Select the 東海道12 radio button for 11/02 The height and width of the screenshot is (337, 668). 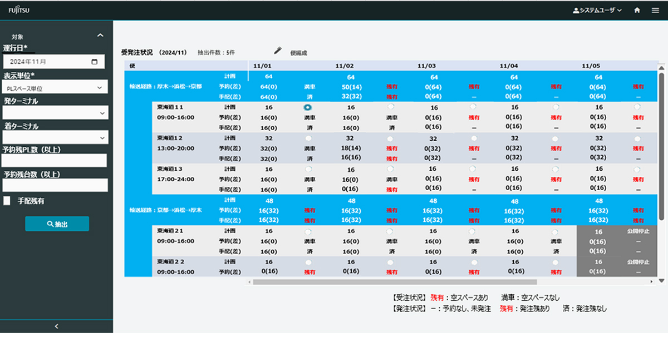390,138
